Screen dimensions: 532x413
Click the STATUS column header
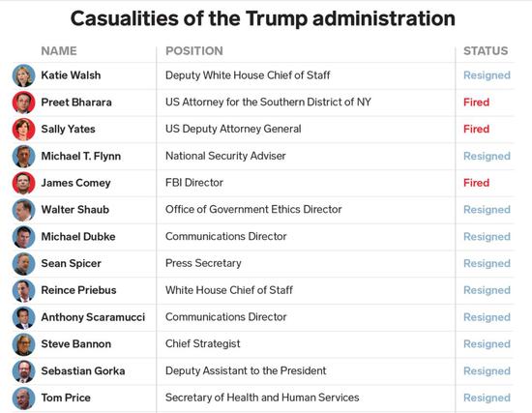click(486, 51)
